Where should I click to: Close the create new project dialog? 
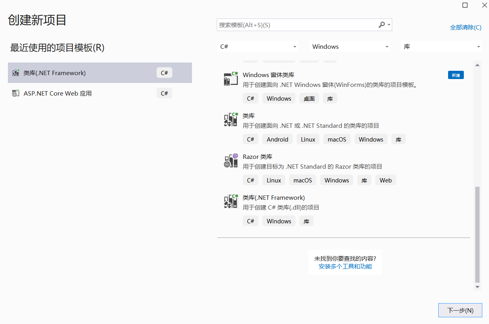[x=484, y=5]
